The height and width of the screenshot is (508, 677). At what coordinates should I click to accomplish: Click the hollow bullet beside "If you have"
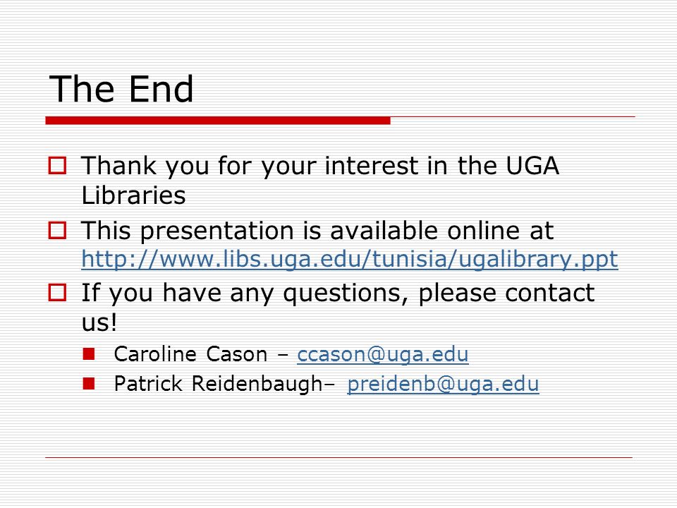(x=57, y=292)
